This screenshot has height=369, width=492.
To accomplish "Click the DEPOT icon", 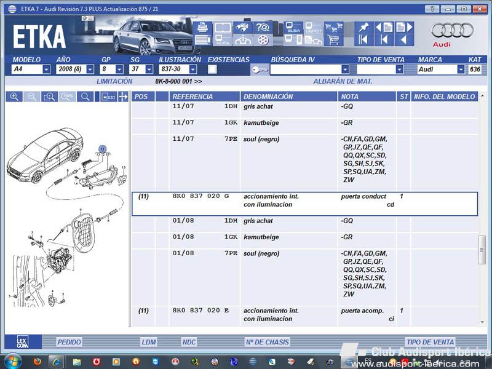I will pyautogui.click(x=313, y=28).
